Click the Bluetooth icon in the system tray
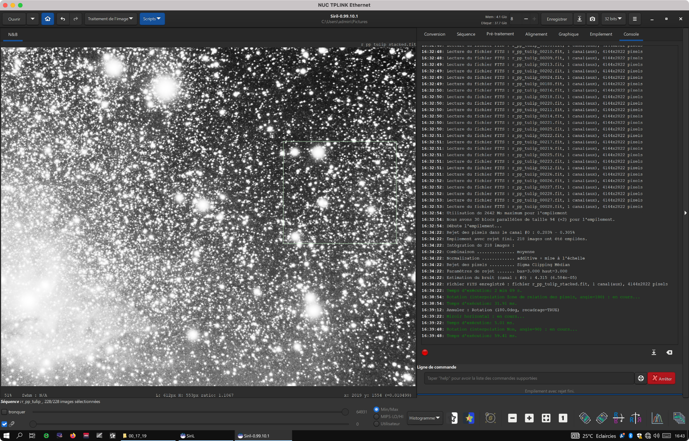This screenshot has height=441, width=689. click(x=631, y=436)
